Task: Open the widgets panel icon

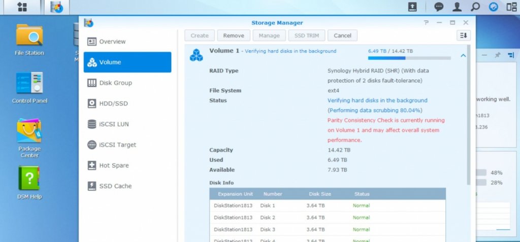Action: coord(511,7)
